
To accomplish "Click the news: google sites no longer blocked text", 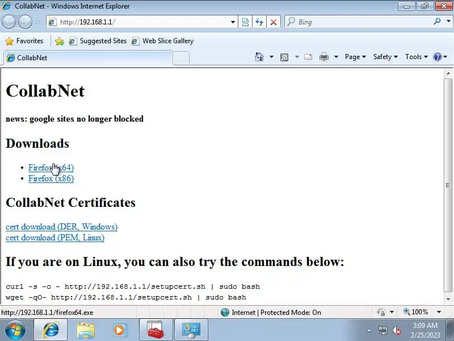I will pyautogui.click(x=75, y=119).
